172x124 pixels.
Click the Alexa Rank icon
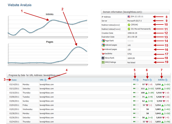point(103,58)
